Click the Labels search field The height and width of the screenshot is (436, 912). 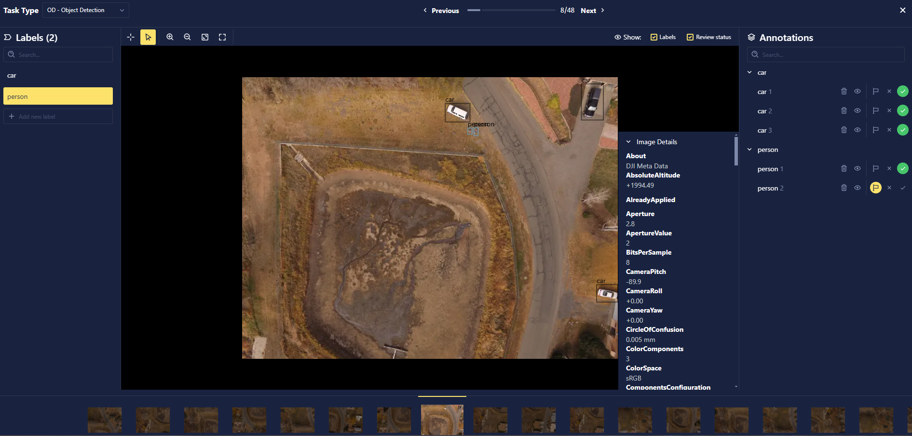click(58, 54)
